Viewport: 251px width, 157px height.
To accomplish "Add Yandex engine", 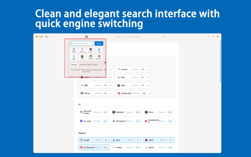I will click(137, 147).
